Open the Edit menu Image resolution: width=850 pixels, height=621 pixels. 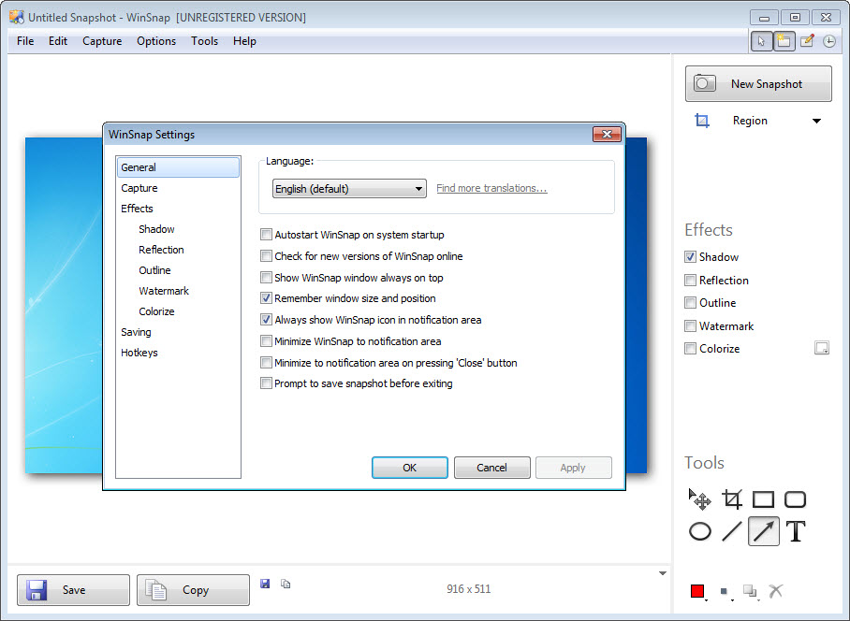(58, 41)
